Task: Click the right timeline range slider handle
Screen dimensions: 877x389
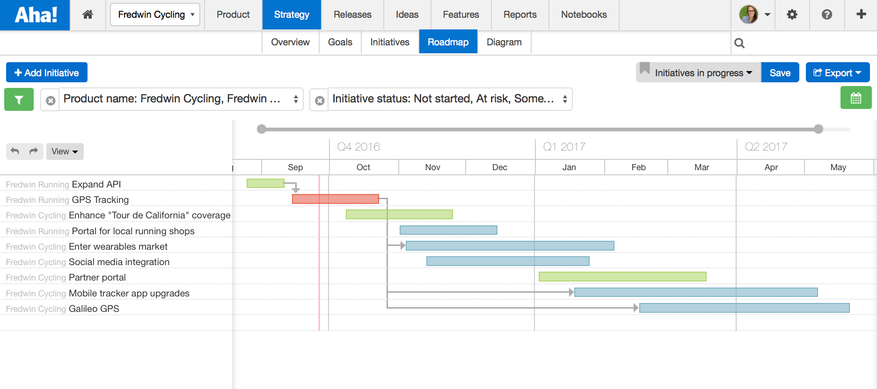Action: point(819,129)
